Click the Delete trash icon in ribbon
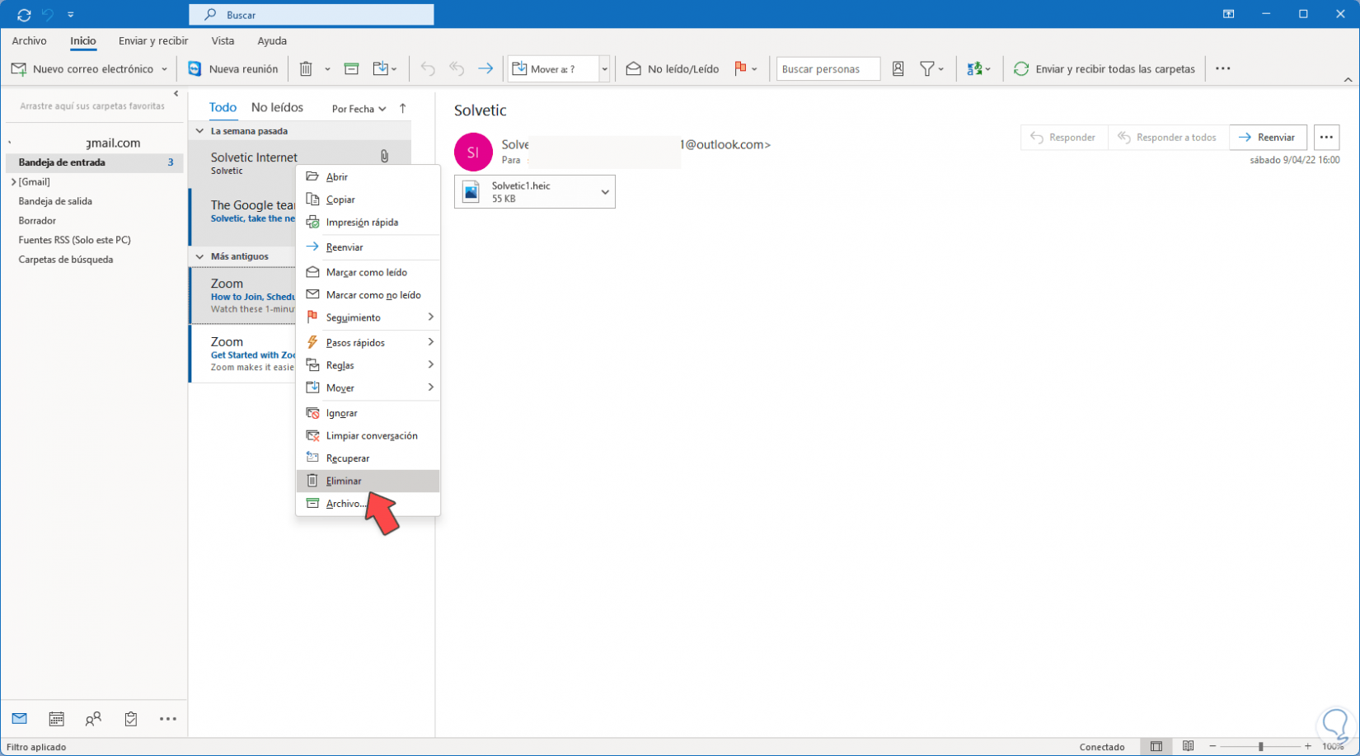 (x=306, y=69)
